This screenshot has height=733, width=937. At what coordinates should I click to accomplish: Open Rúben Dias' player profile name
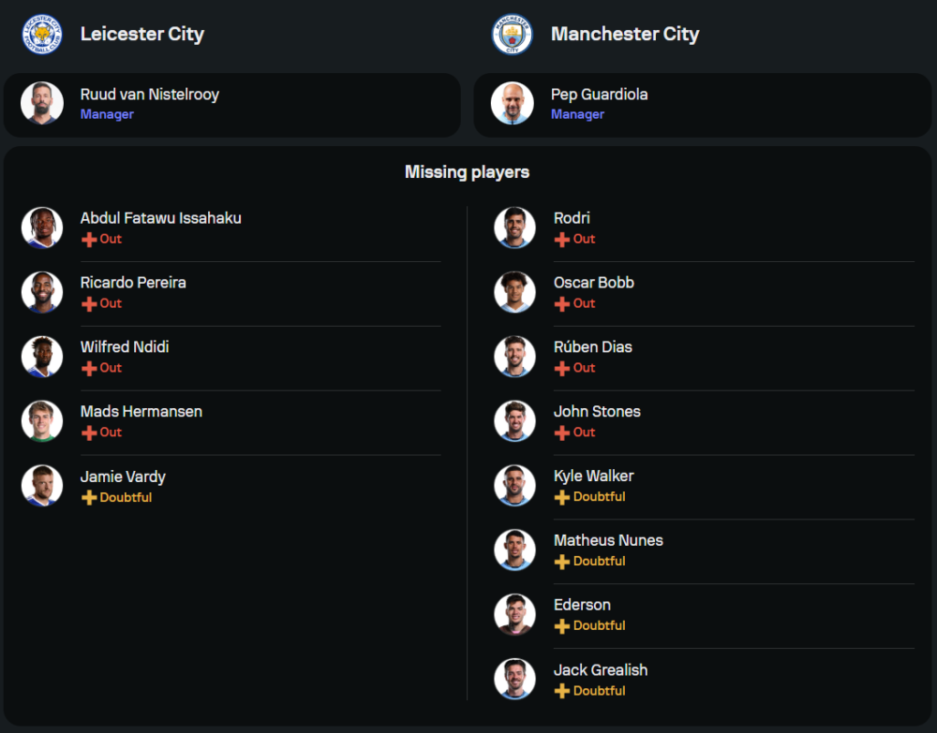coord(592,347)
